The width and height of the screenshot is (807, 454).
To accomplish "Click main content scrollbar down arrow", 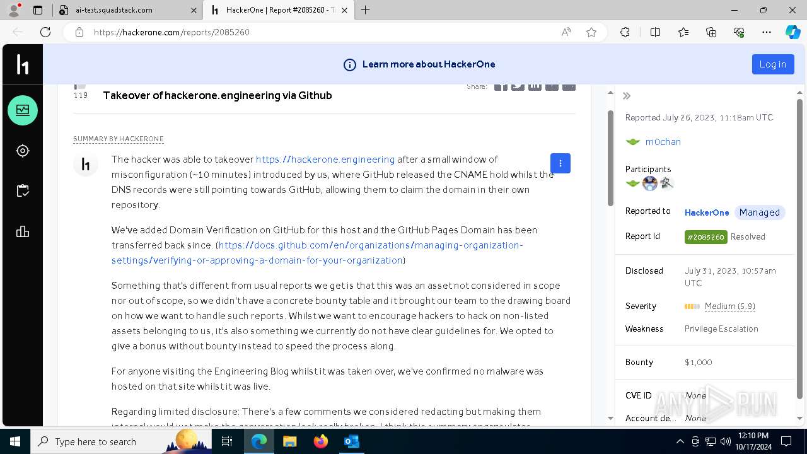I will [x=610, y=418].
